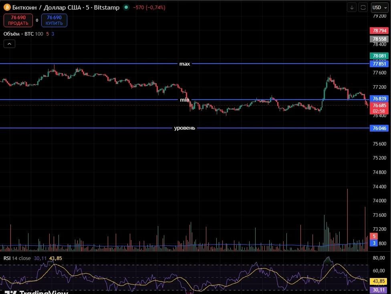
Task: Click the orange Bitcoin symbol icon
Action: tap(7, 8)
